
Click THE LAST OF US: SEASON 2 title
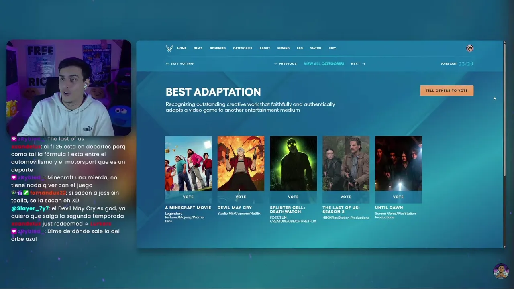click(x=341, y=210)
